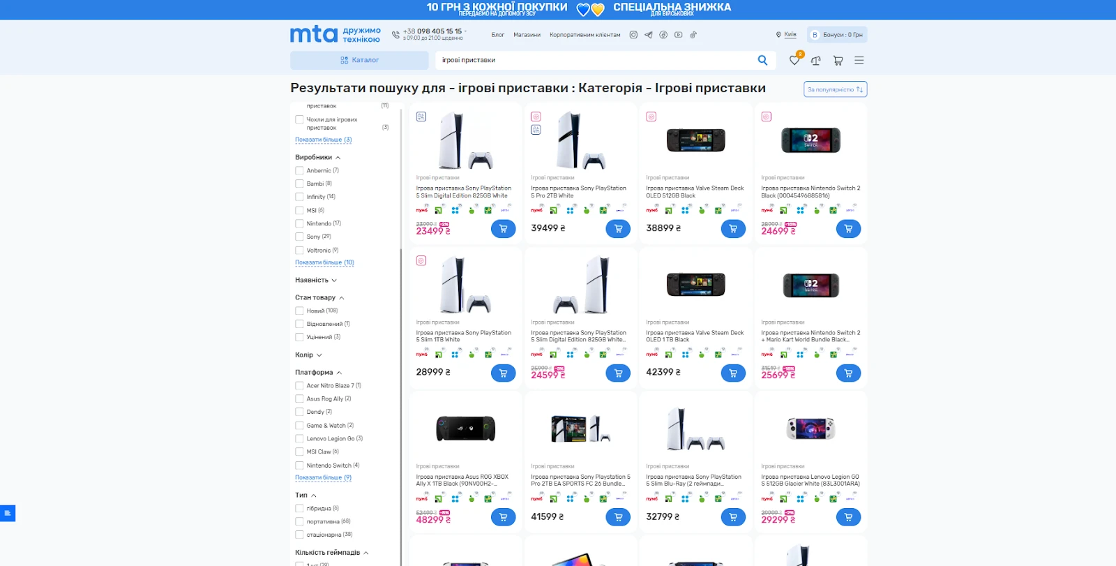Expand the Колір filter section
The height and width of the screenshot is (566, 1116).
(x=308, y=355)
